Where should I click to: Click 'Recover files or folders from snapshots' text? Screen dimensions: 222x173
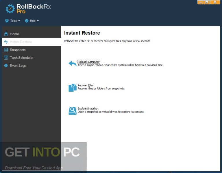(101, 89)
